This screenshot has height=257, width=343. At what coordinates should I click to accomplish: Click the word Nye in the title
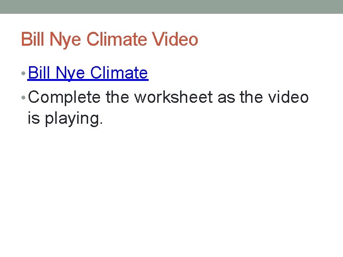pyautogui.click(x=64, y=39)
